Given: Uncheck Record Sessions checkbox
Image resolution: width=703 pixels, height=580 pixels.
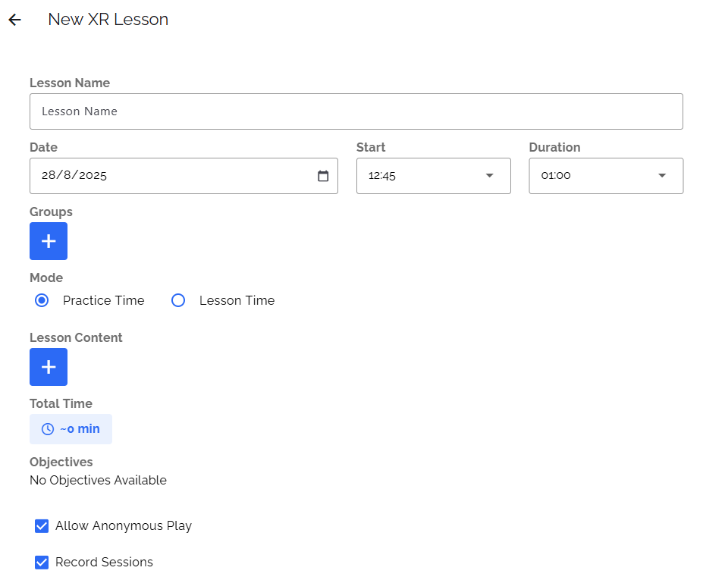Looking at the screenshot, I should [42, 562].
